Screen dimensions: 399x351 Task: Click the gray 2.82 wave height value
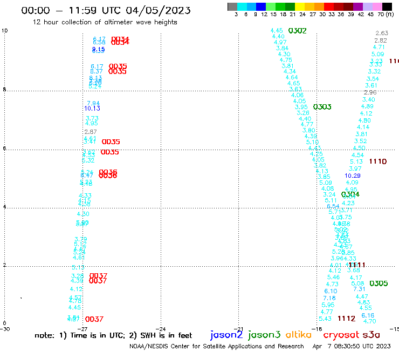tap(381, 40)
